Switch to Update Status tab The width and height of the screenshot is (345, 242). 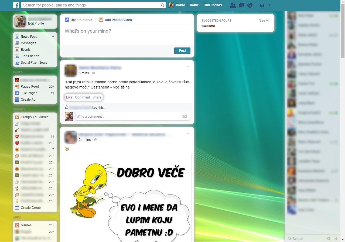pos(78,20)
